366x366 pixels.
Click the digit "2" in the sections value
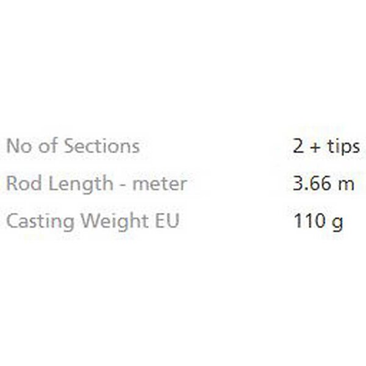(298, 147)
